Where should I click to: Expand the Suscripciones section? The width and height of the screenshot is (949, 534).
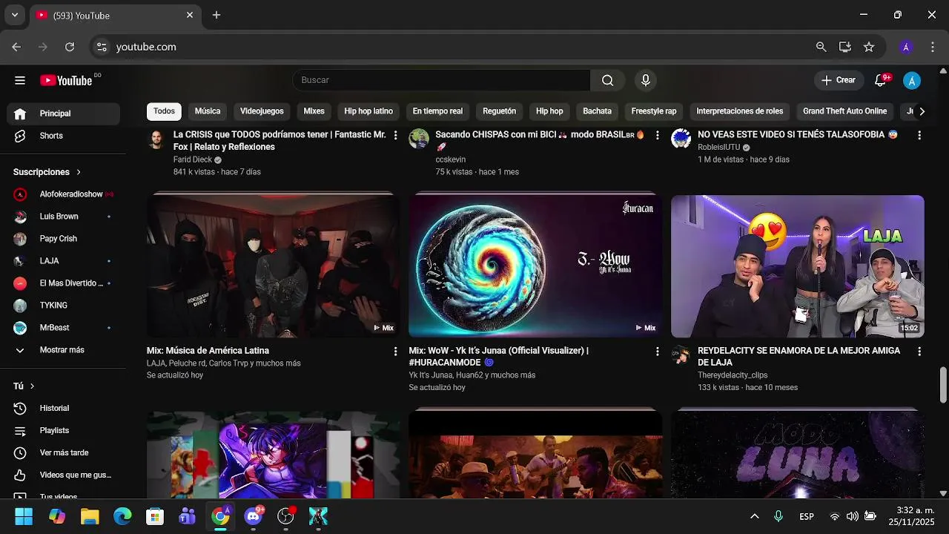tap(47, 172)
